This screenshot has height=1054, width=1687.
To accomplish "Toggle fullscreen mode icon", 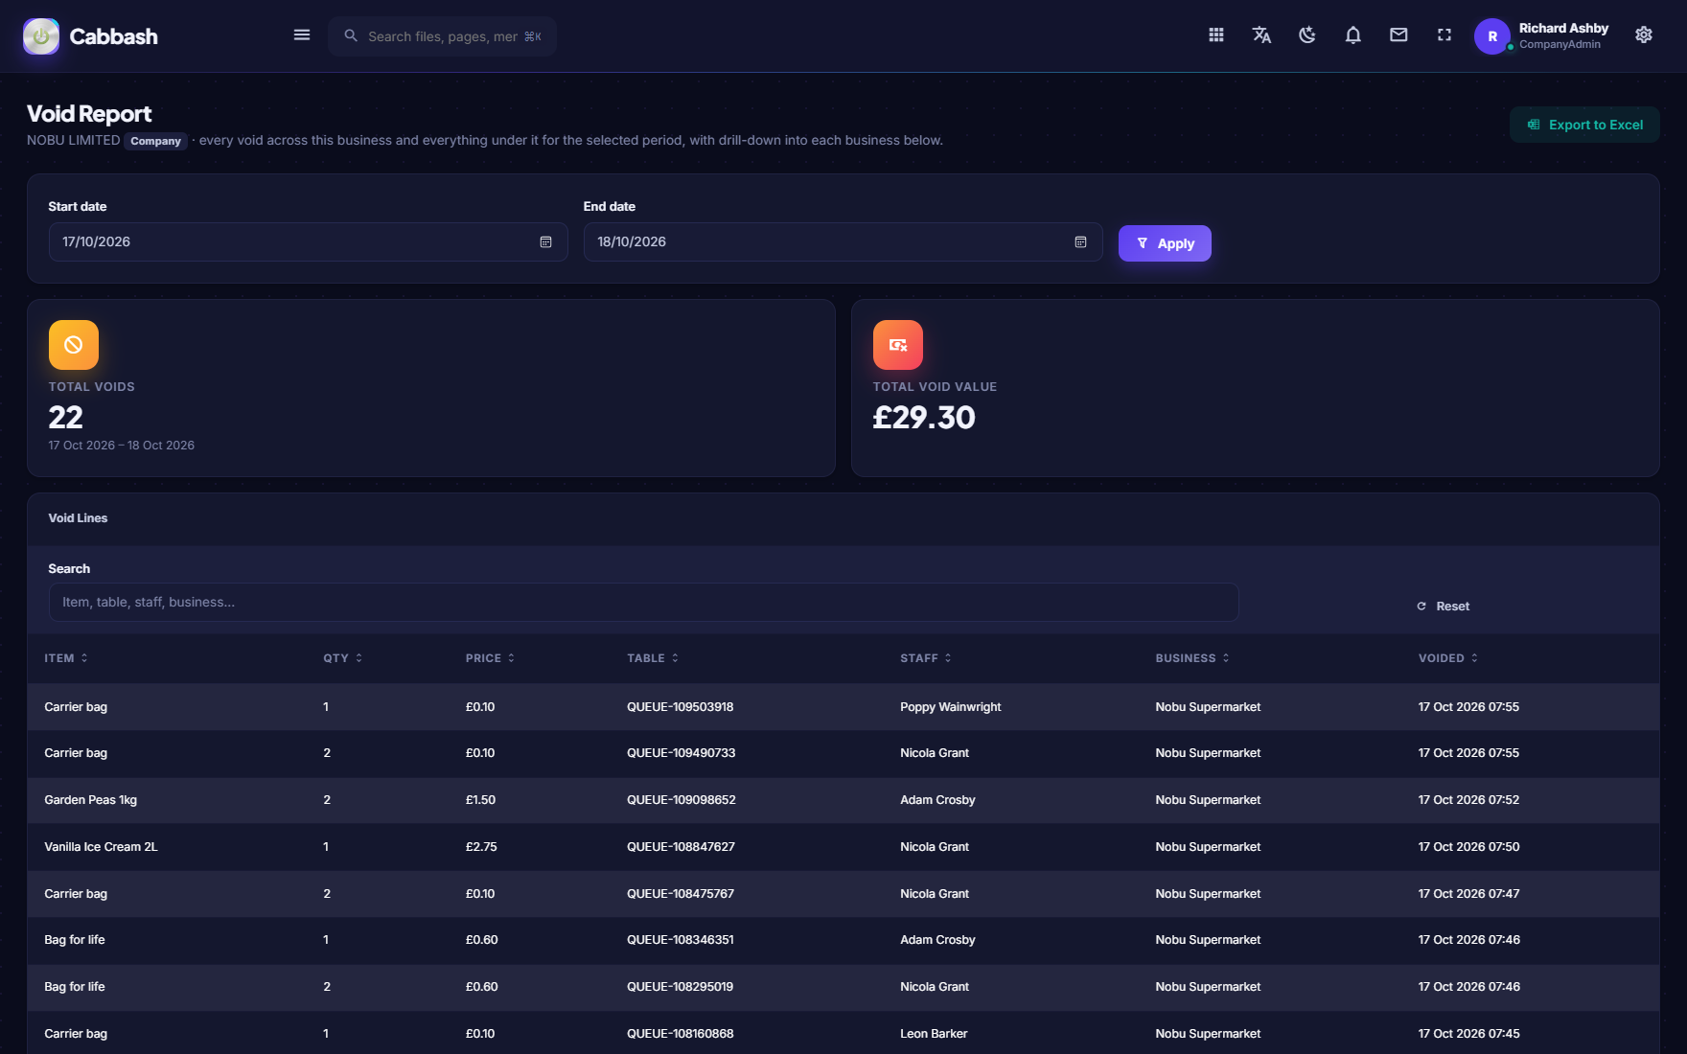I will 1444,35.
